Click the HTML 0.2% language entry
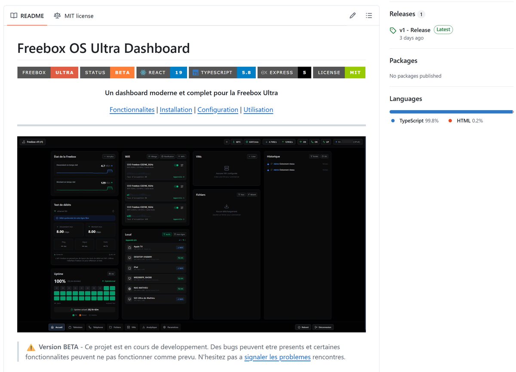The height and width of the screenshot is (372, 516). 466,121
